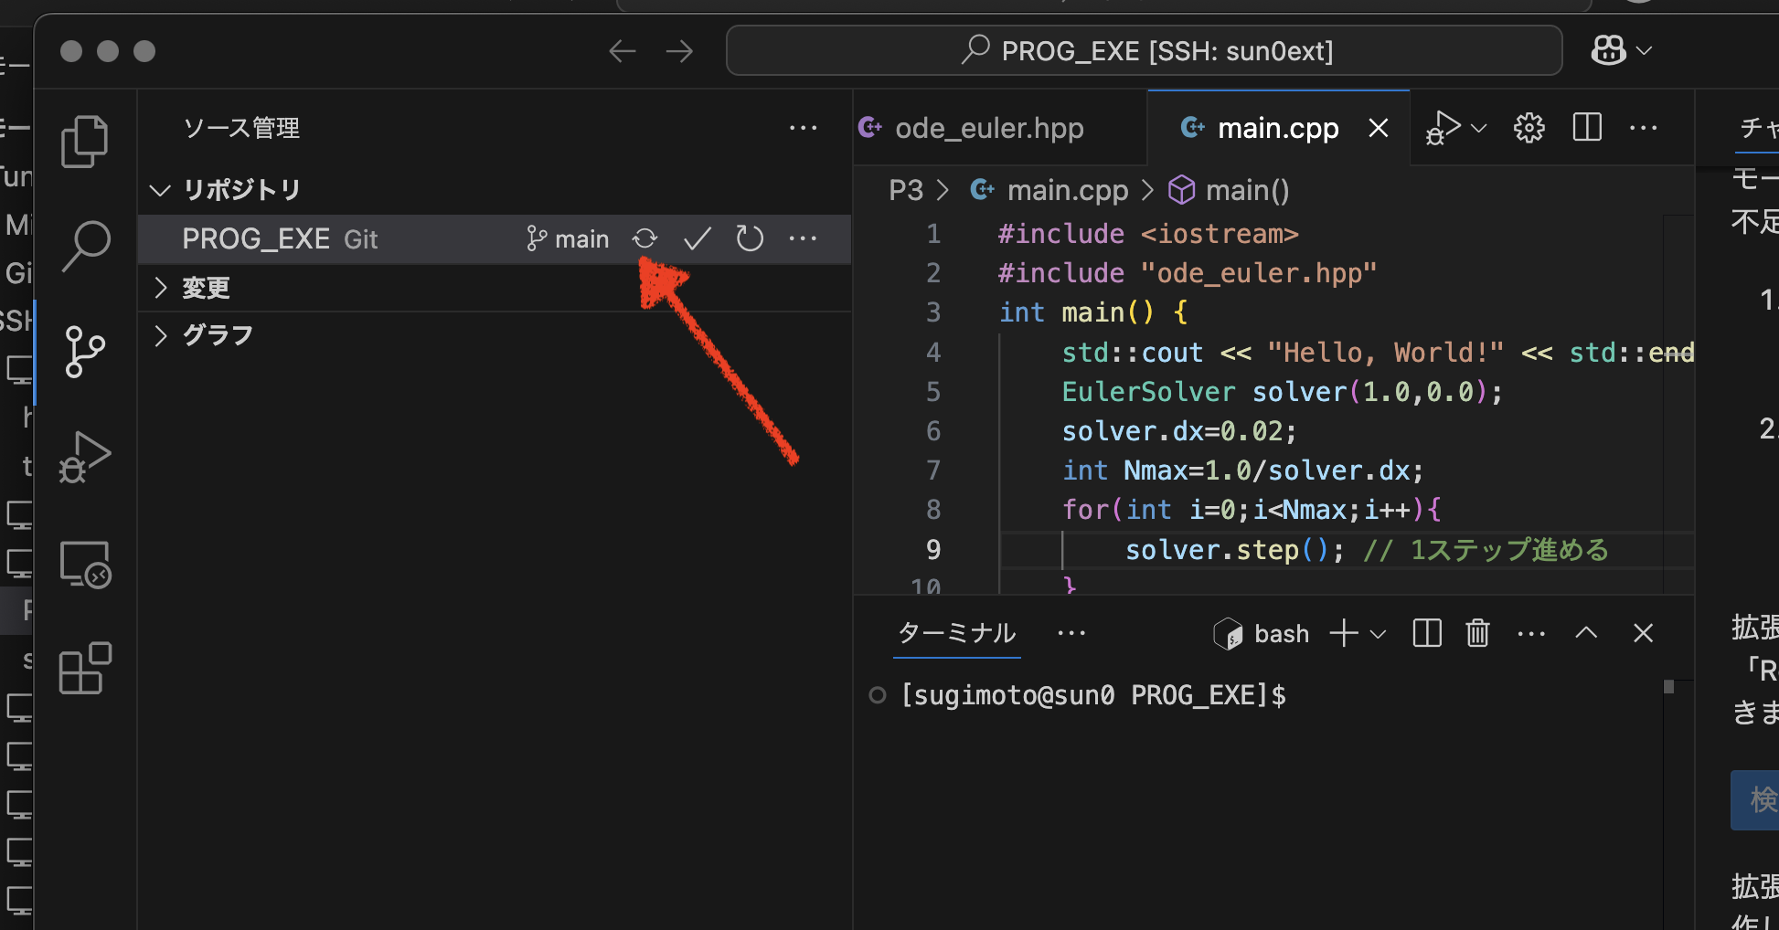Open the Explorer view in activity bar
1779x930 pixels.
(x=85, y=142)
